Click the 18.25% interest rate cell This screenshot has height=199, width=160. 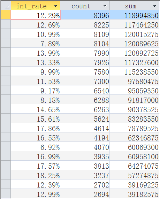click(36, 175)
